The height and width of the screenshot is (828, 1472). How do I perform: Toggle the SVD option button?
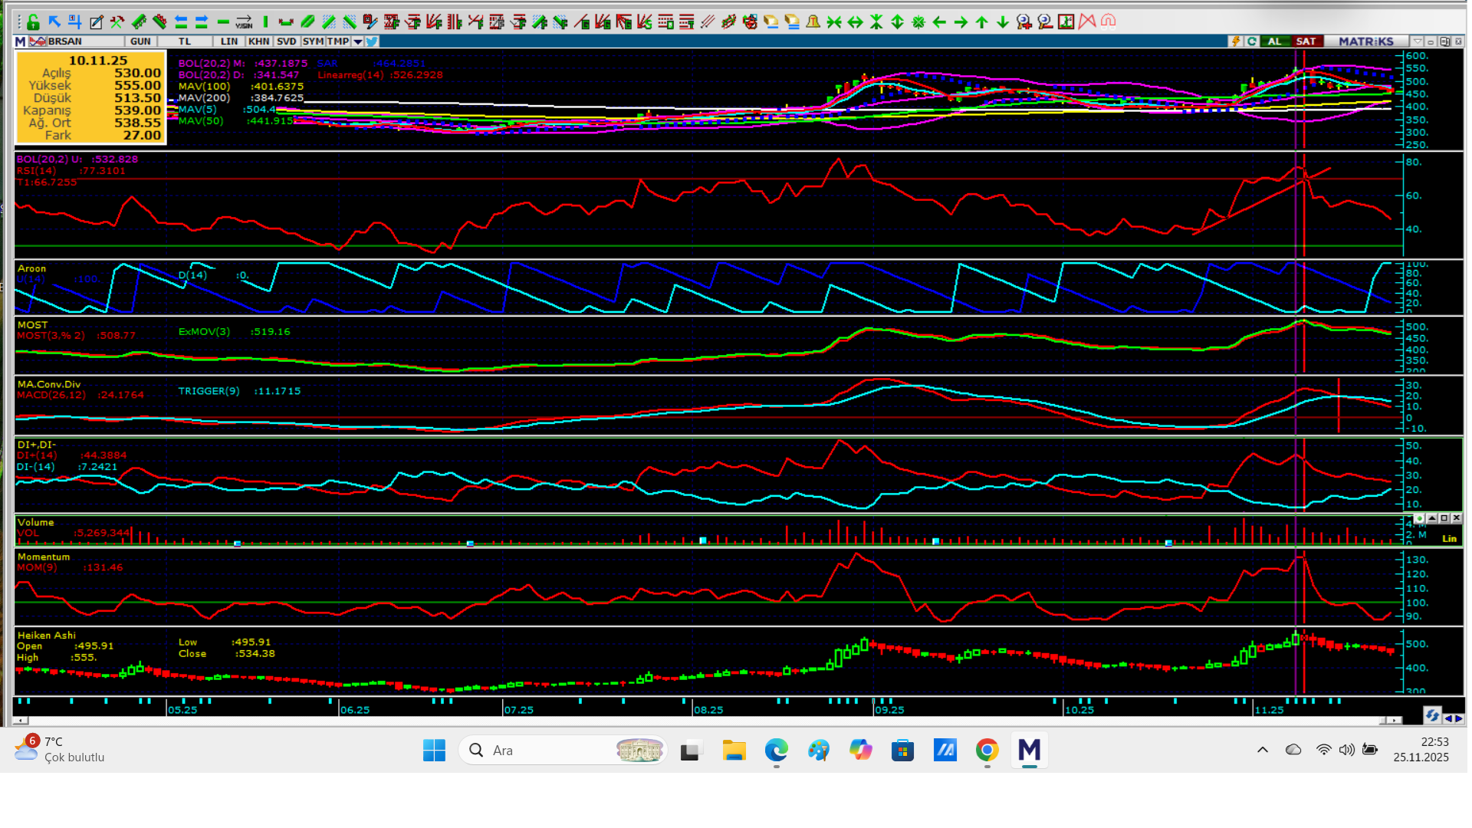tap(286, 41)
